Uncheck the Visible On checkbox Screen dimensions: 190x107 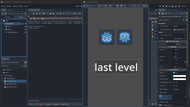(174, 73)
